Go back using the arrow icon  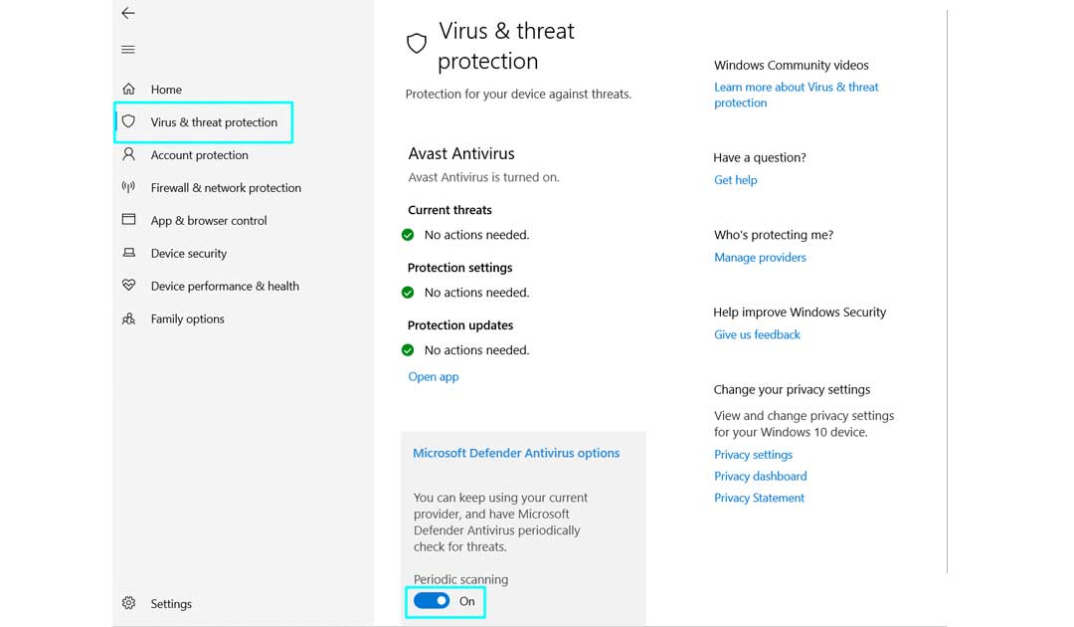127,13
